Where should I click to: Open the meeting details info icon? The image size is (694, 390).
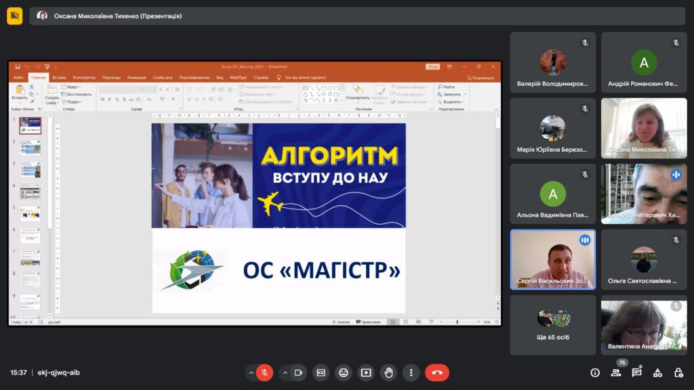pyautogui.click(x=595, y=372)
